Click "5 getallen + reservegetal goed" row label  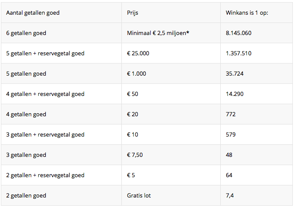pos(45,53)
